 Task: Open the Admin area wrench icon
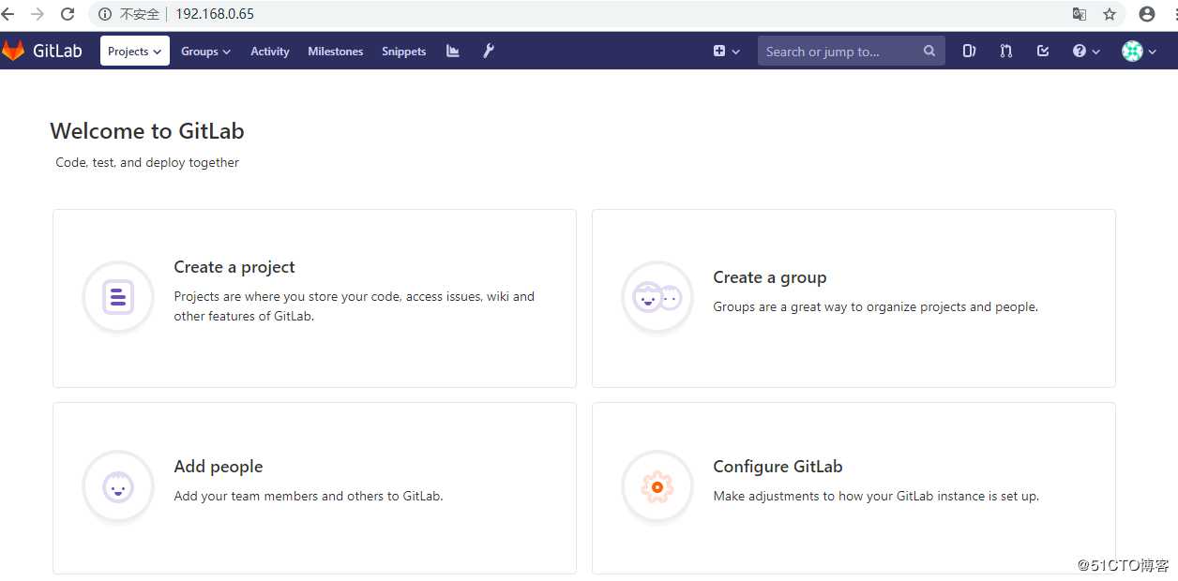tap(489, 51)
